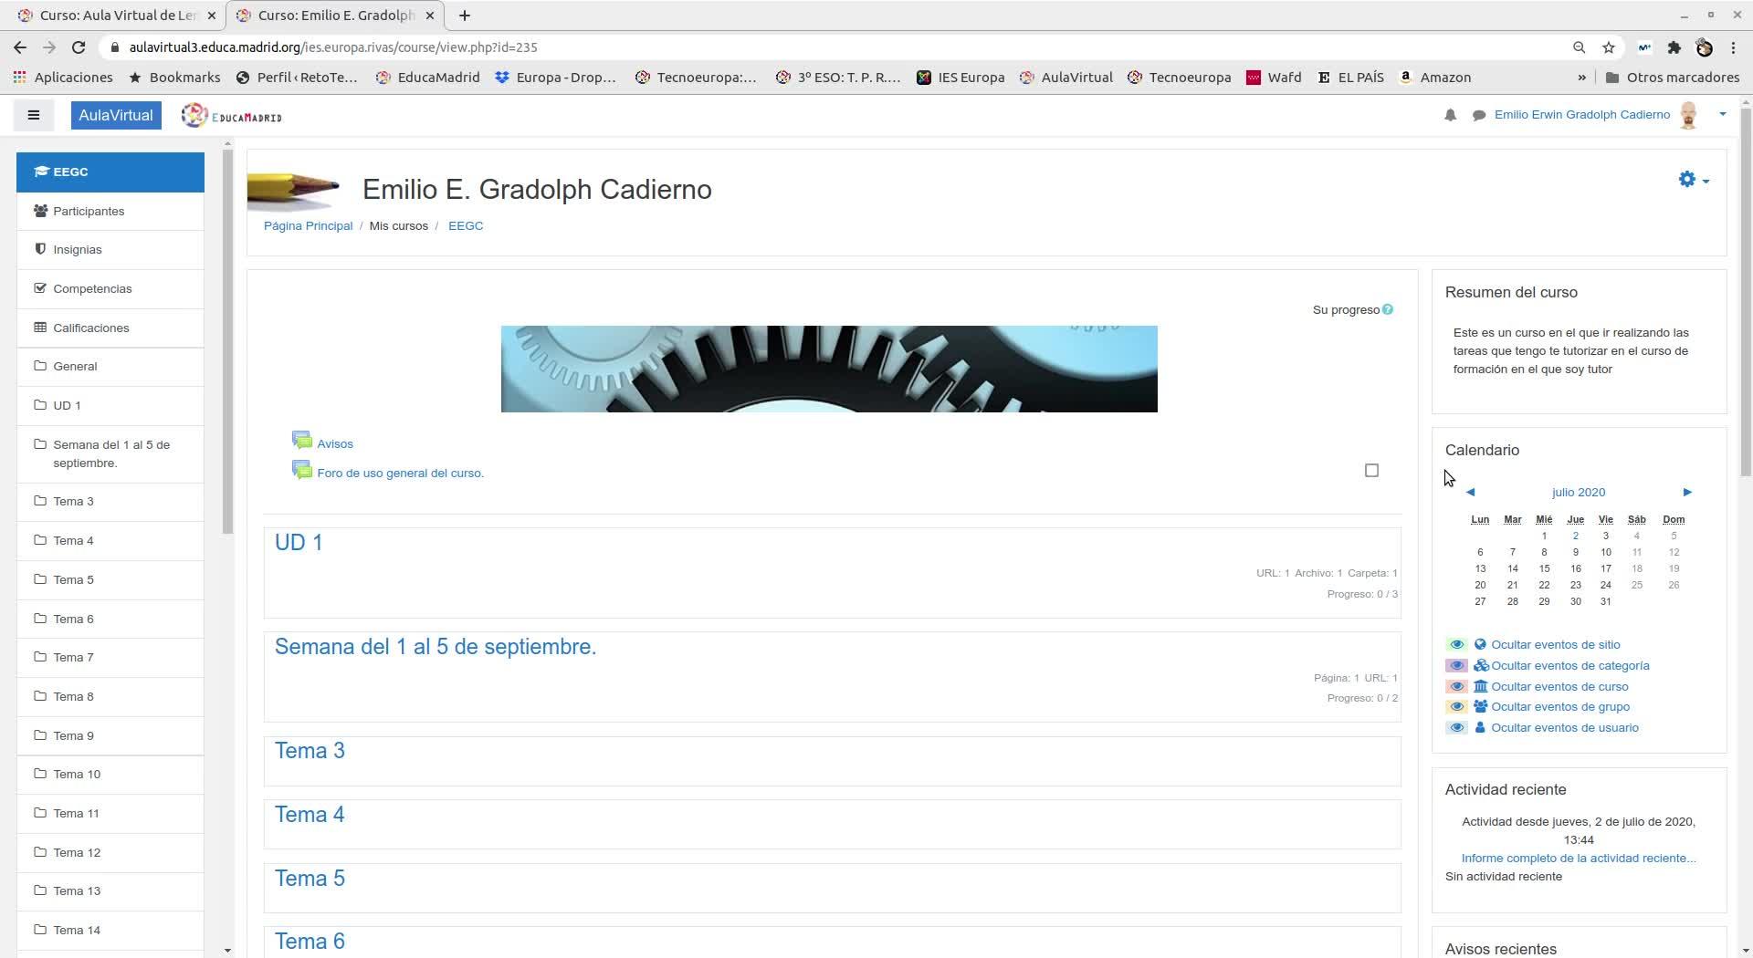Viewport: 1753px width, 958px height.
Task: Click the Foro de uso general forum icon
Action: [x=302, y=471]
